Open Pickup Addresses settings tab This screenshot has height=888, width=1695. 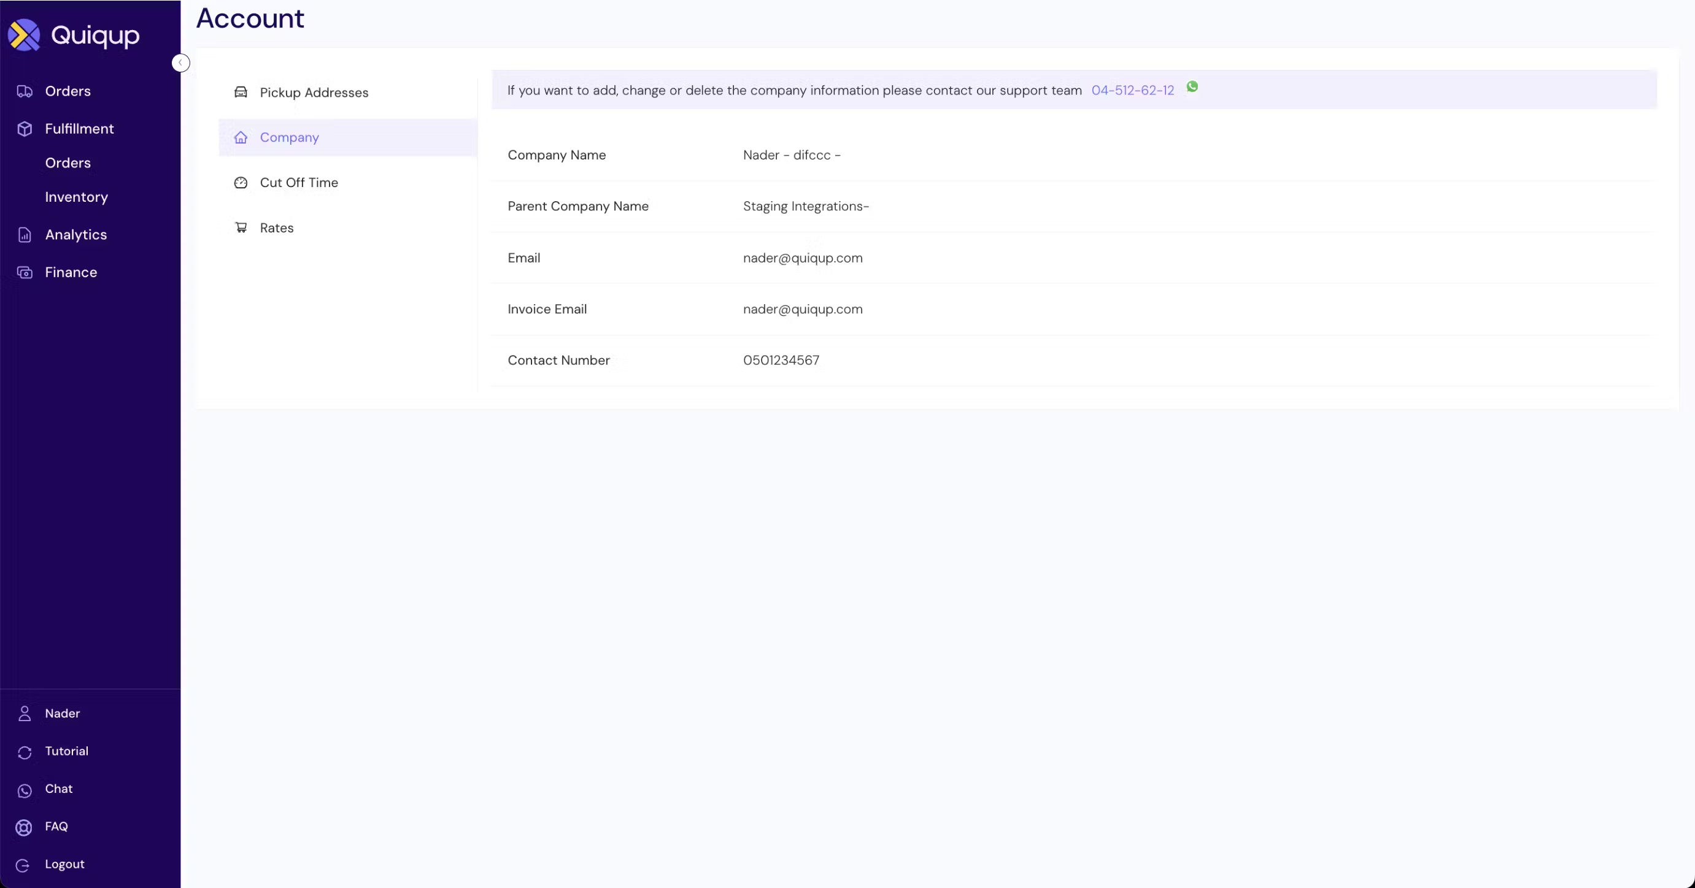pos(313,93)
